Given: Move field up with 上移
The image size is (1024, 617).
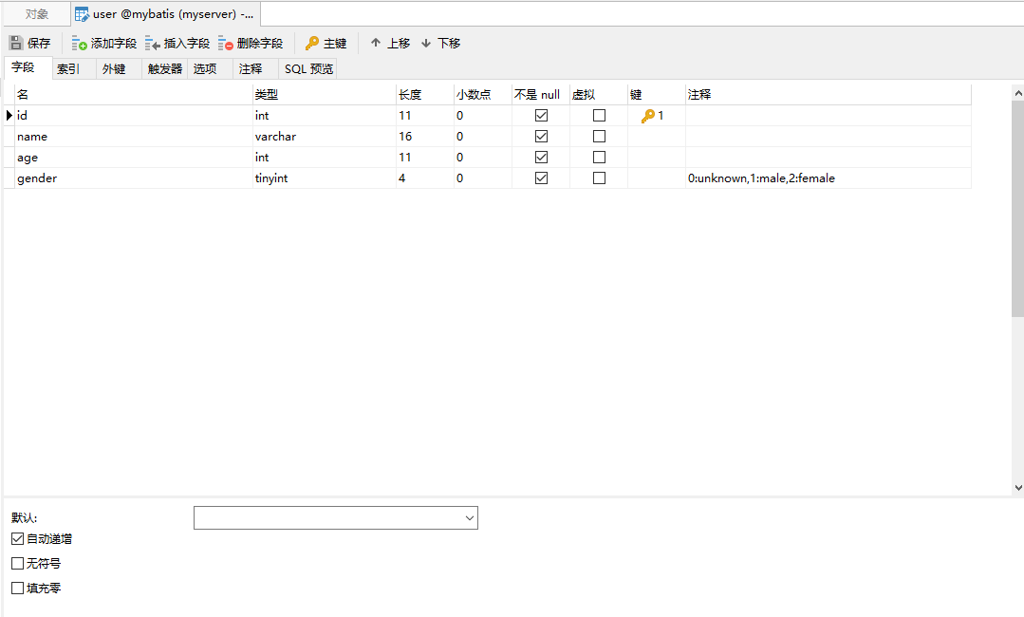Looking at the screenshot, I should 390,43.
